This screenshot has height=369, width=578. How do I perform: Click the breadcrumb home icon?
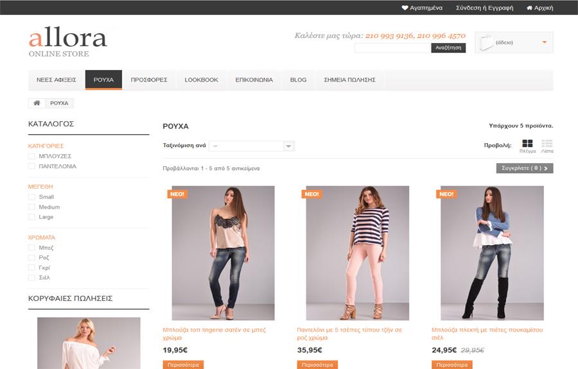coord(37,103)
